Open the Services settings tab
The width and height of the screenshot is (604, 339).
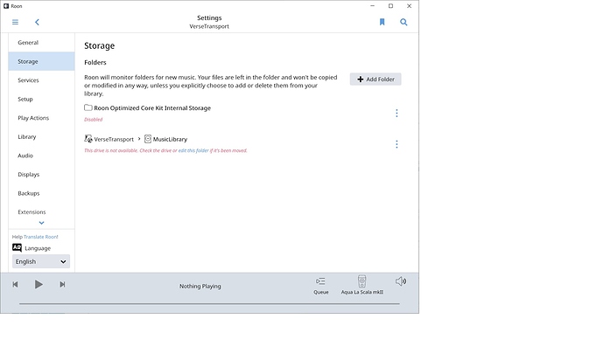[x=42, y=80]
